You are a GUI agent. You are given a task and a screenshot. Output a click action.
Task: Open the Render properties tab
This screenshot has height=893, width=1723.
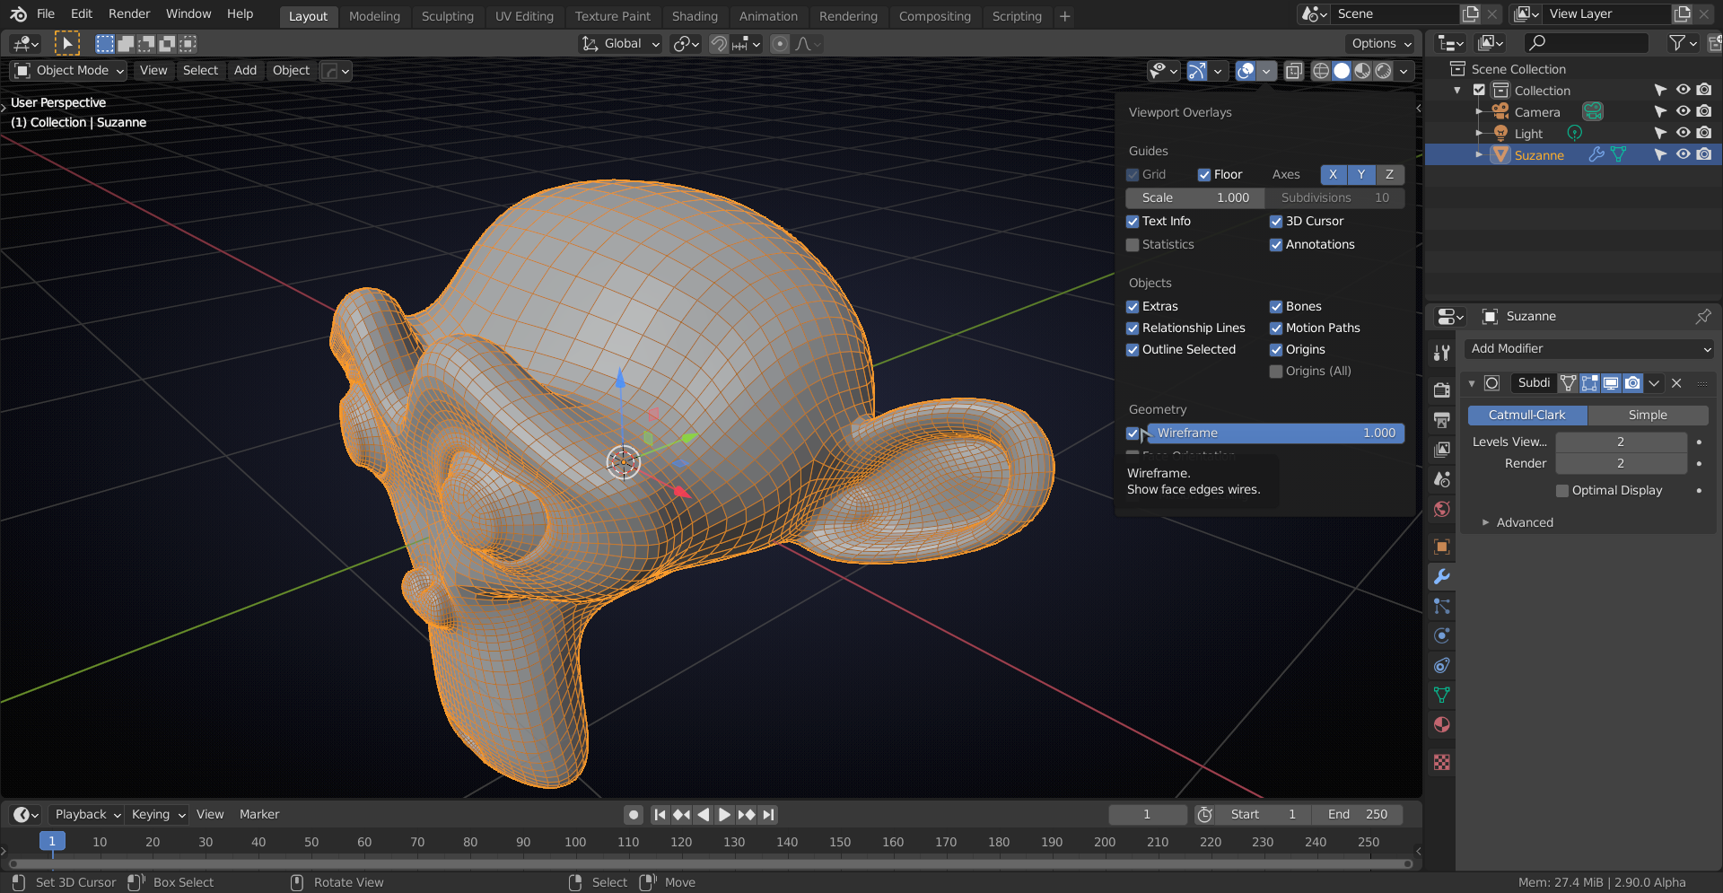[x=1442, y=390]
